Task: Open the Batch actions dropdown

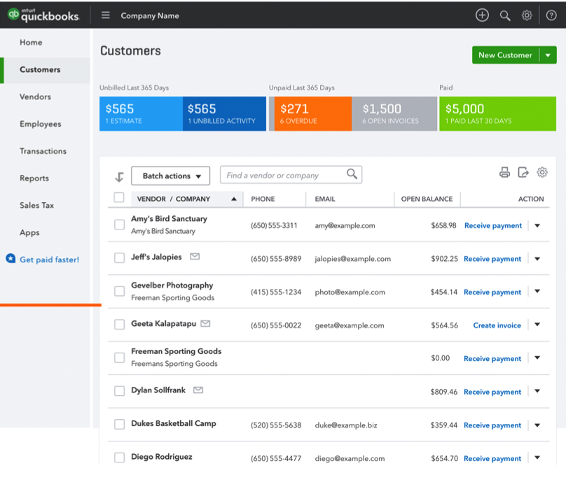Action: (170, 176)
